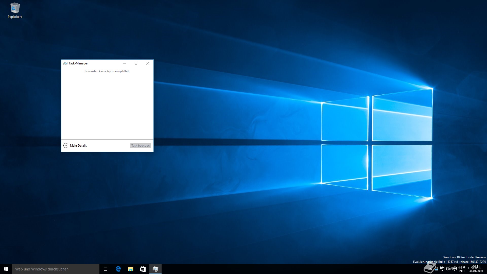Viewport: 487px width, 274px height.
Task: Open File Explorer from the taskbar
Action: point(130,269)
